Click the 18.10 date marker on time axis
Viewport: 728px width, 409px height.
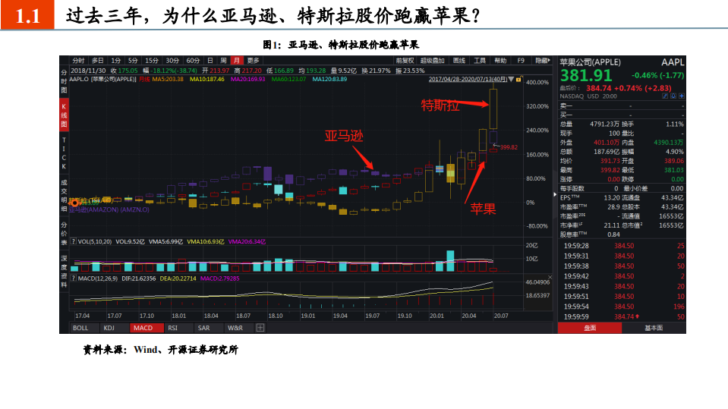276,316
